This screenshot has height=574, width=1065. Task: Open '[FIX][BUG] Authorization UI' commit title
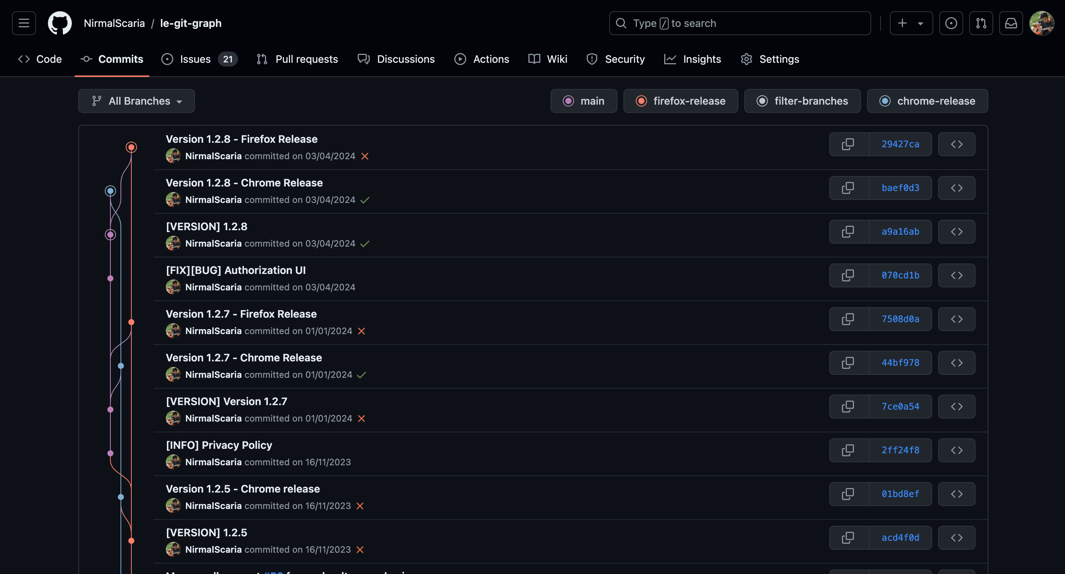236,270
